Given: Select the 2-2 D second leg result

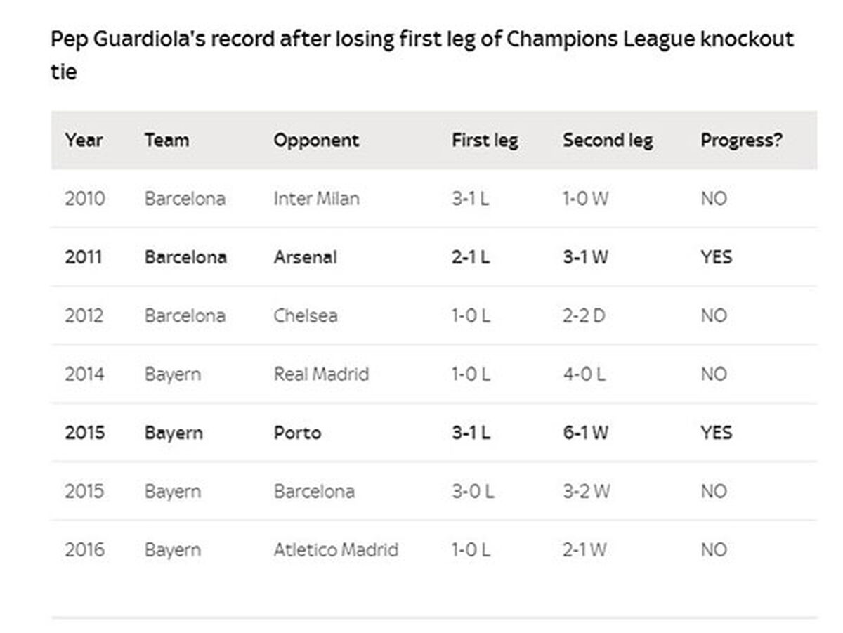Looking at the screenshot, I should pos(583,315).
